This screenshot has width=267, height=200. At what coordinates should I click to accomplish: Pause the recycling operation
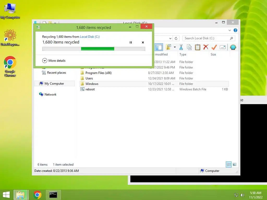click(131, 42)
